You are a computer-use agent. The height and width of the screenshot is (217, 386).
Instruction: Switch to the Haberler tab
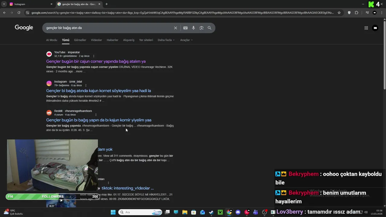click(112, 40)
